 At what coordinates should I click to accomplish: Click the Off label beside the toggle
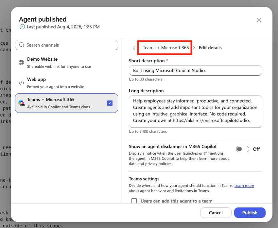(x=256, y=149)
